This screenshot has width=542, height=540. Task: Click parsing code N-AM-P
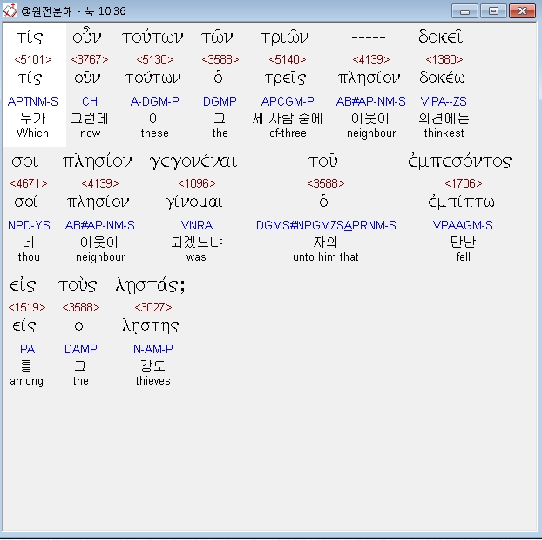(153, 349)
